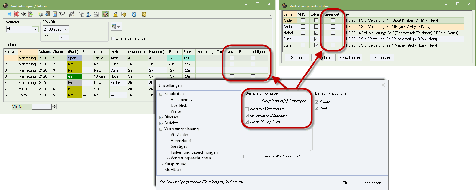The height and width of the screenshot is (190, 476).
Task: Click the calendar with green arrow icon
Action: coord(31,14)
